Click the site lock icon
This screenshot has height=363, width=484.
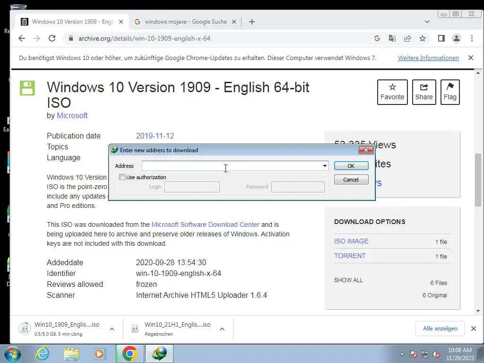point(71,38)
